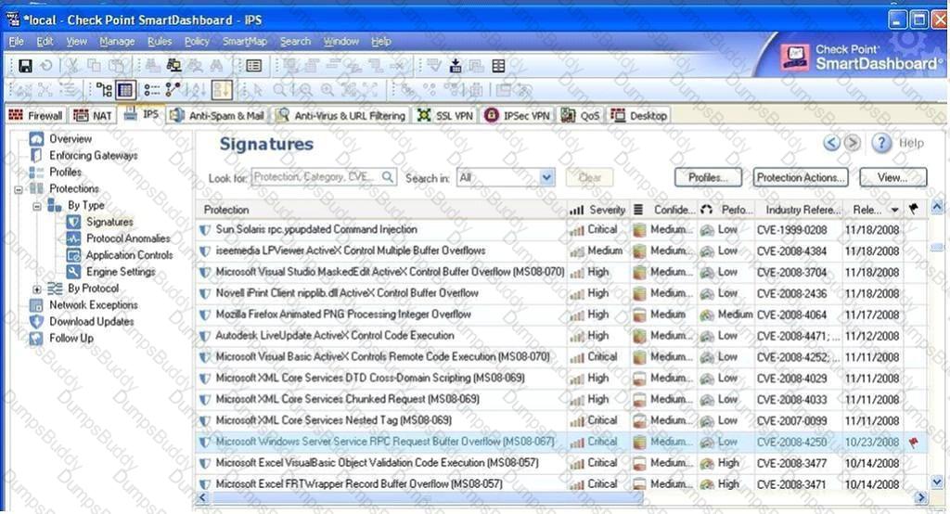Switch to the QoS tab

(x=581, y=115)
